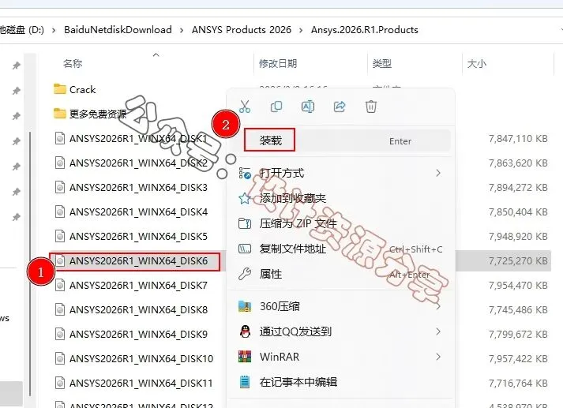Image resolution: width=563 pixels, height=408 pixels.
Task: Expand chevron arrow on WinRAR row
Action: coord(438,357)
